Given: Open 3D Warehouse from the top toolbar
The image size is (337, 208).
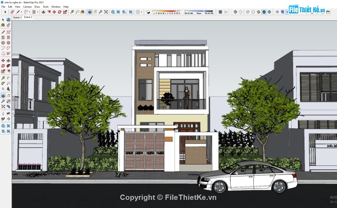Looking at the screenshot, I should (113, 12).
